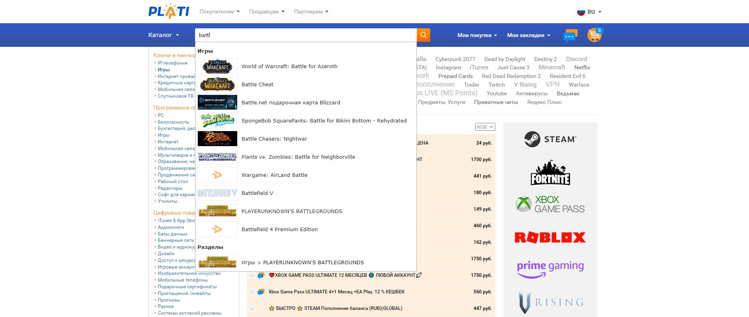Open the Мои покупки dropdown
This screenshot has height=317, width=749.
pos(477,35)
